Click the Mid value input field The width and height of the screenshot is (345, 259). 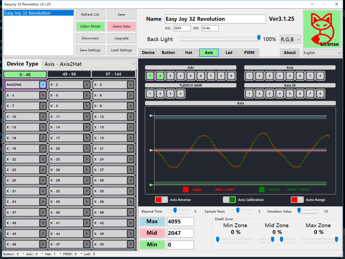(180, 233)
